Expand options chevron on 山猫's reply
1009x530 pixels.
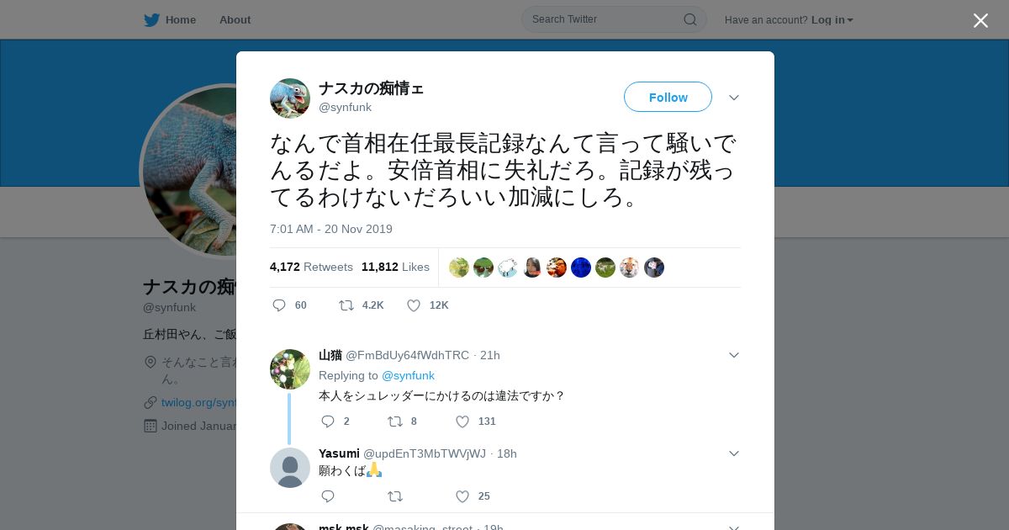[734, 355]
